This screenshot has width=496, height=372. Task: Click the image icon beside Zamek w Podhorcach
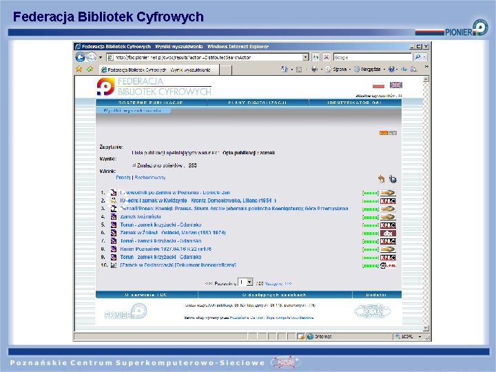pos(114,265)
